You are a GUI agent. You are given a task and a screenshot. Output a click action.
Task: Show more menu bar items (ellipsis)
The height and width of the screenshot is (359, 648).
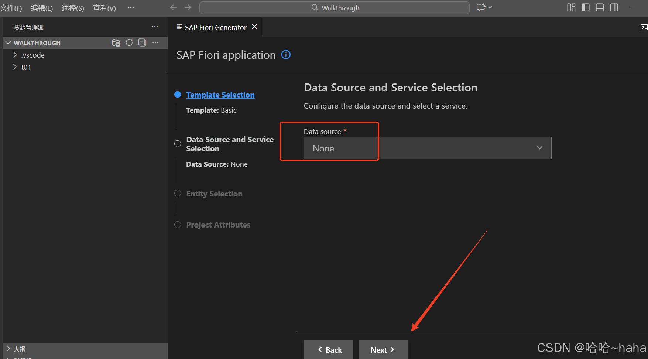(x=131, y=7)
